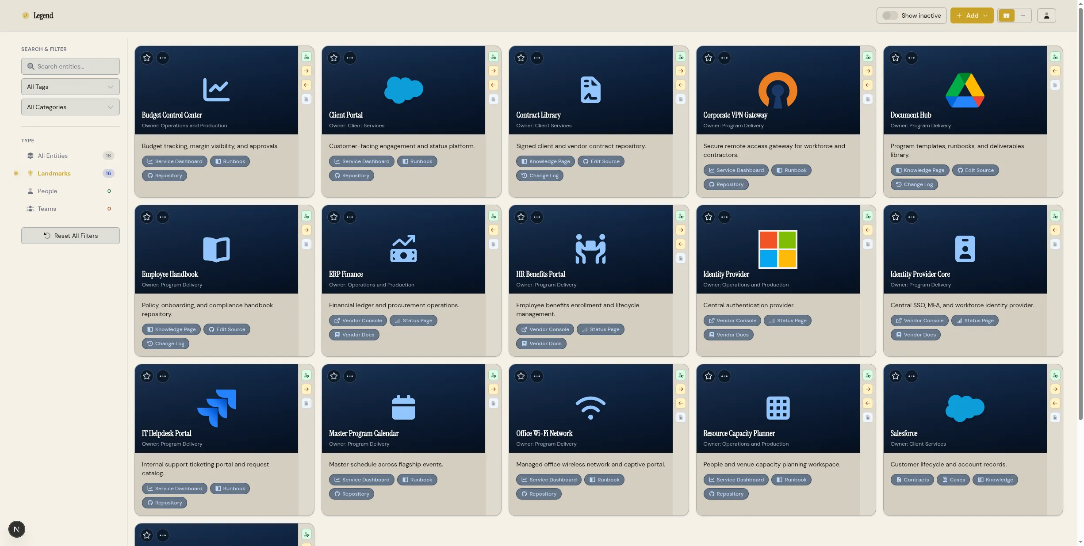Favorite the Contract Library card
1084x546 pixels.
pos(521,58)
